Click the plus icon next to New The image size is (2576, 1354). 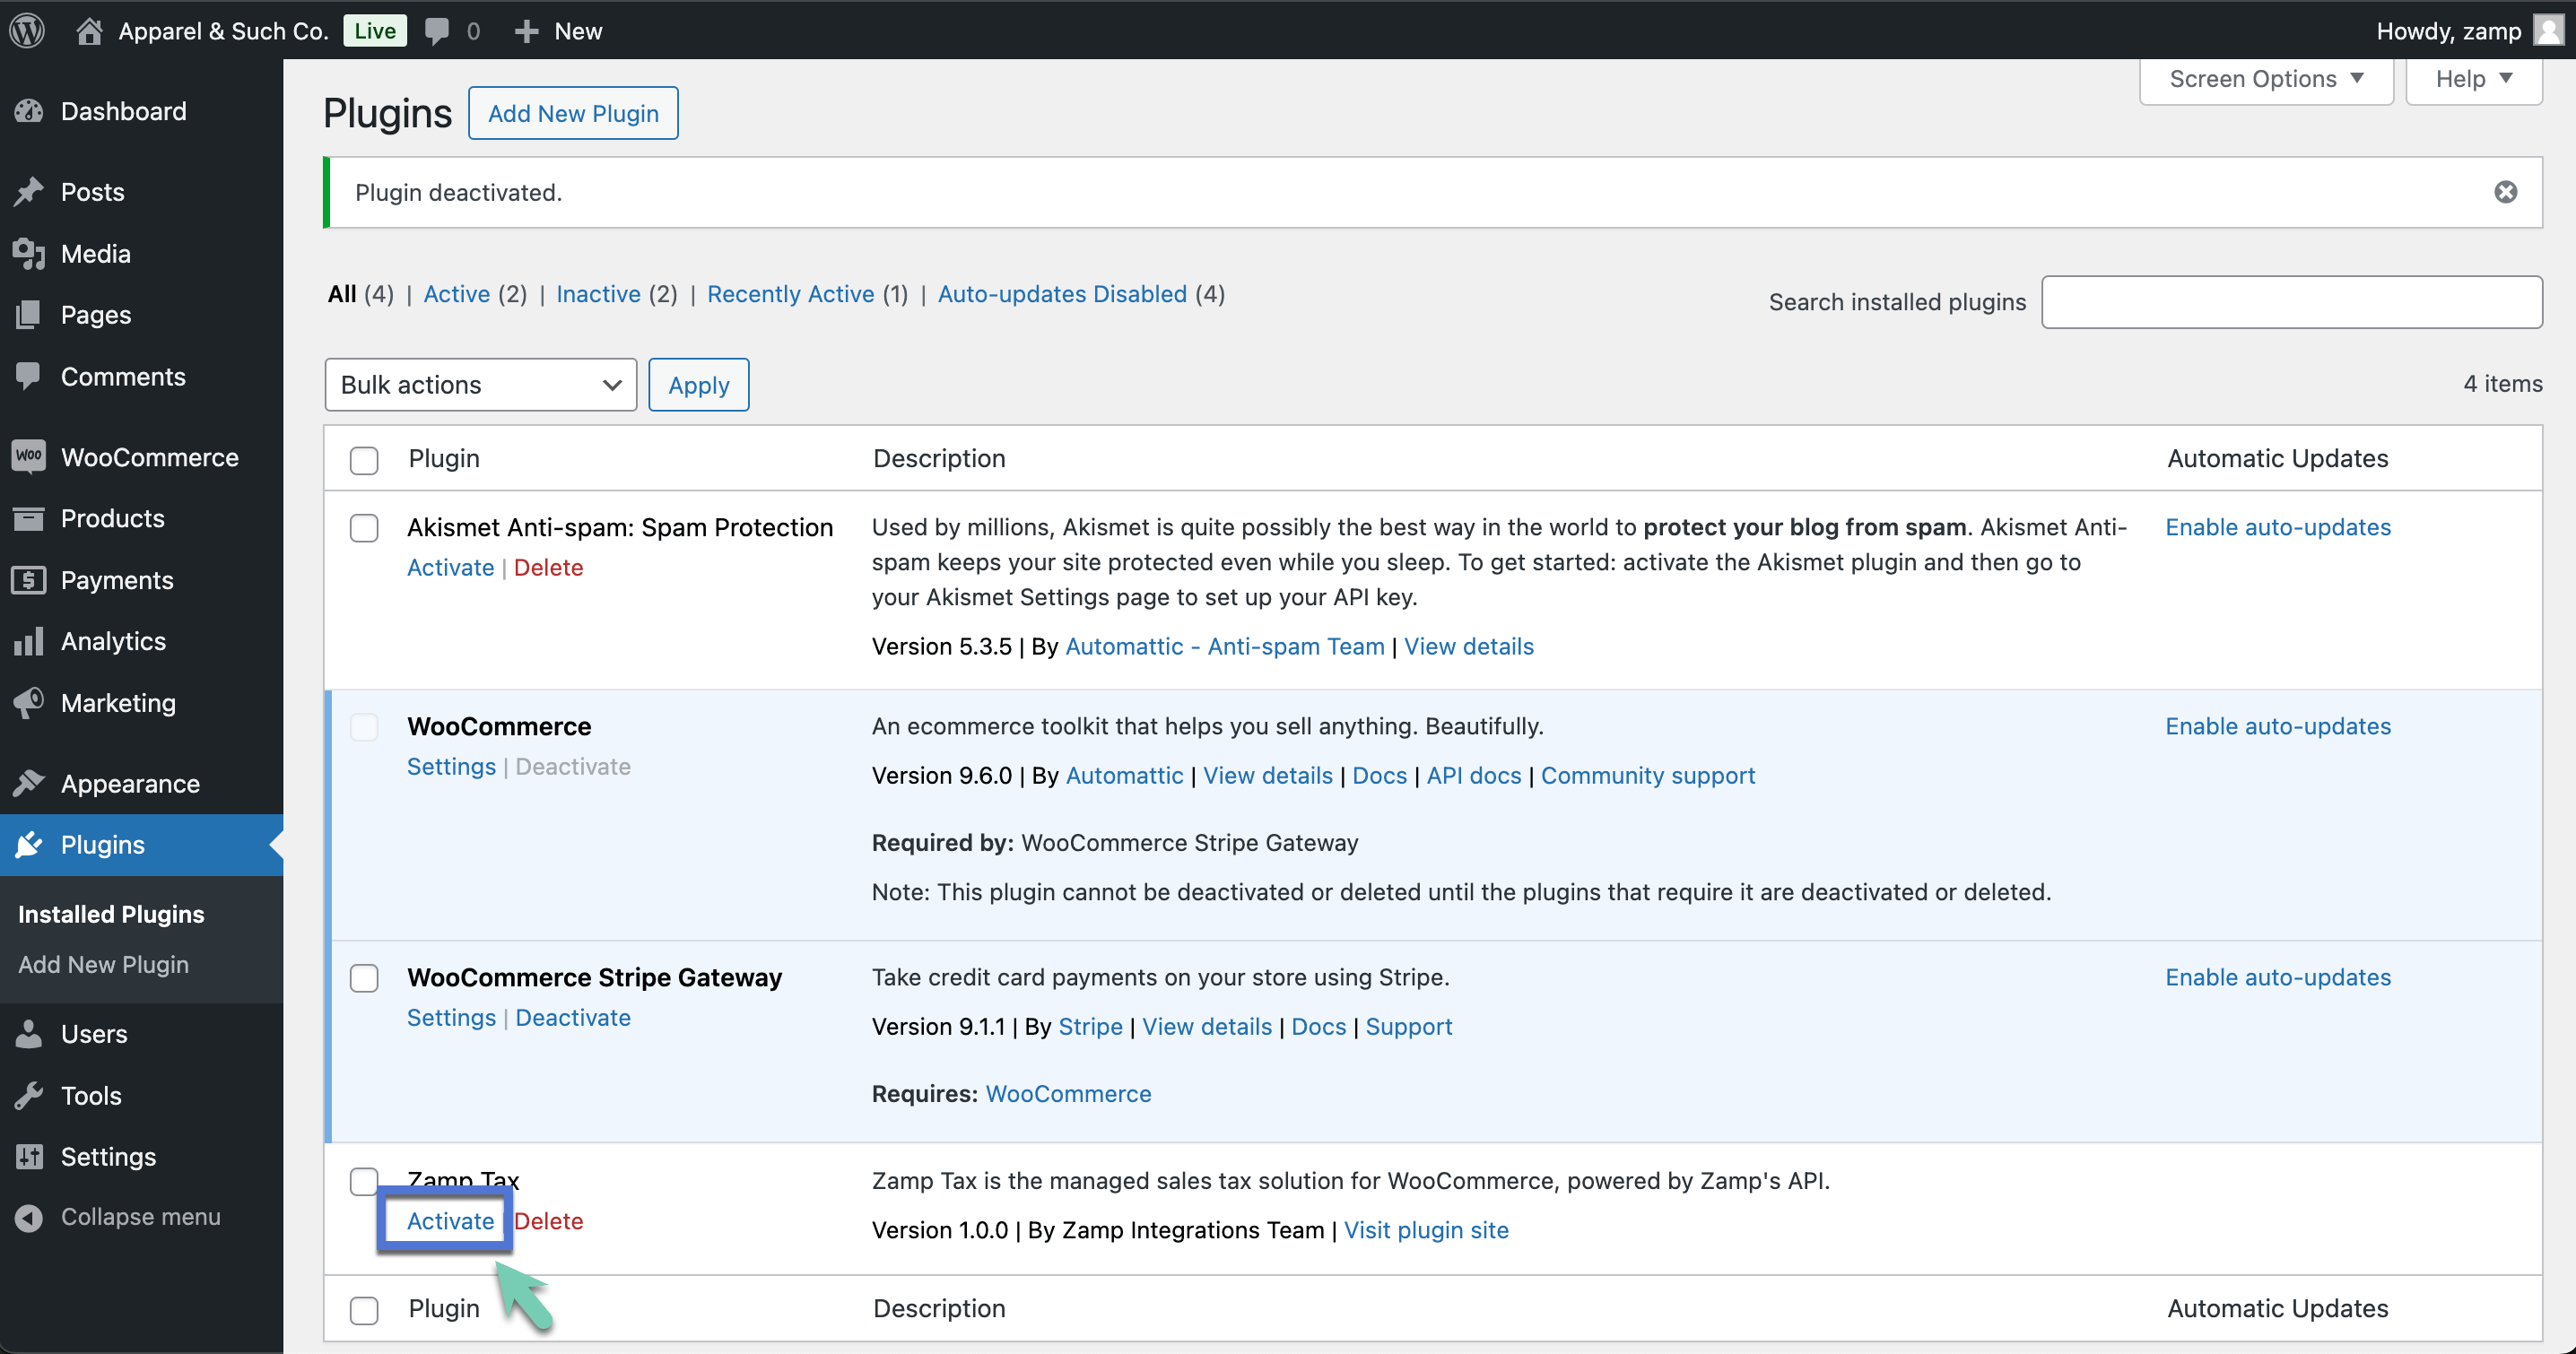click(526, 31)
